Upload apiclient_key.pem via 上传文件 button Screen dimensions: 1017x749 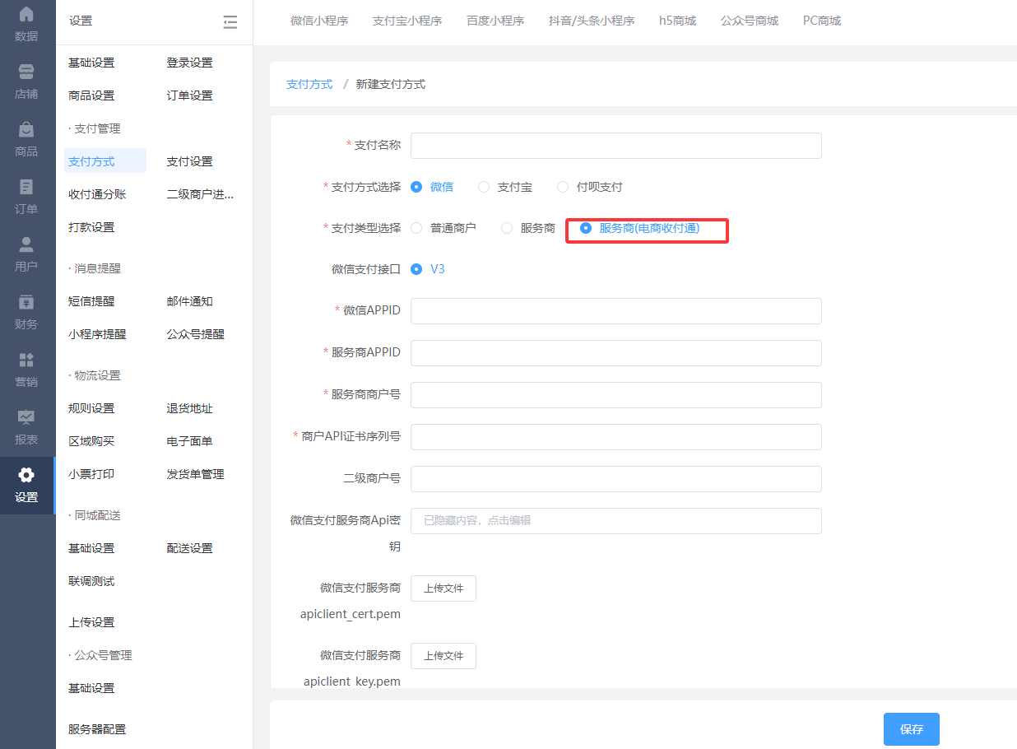pyautogui.click(x=443, y=656)
